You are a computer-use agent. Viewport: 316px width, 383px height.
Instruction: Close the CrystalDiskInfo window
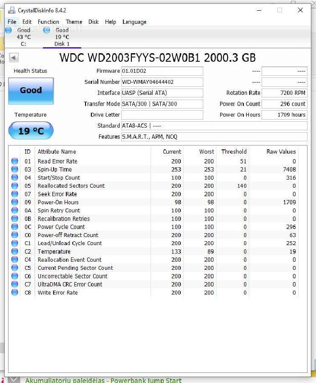pyautogui.click(x=300, y=10)
